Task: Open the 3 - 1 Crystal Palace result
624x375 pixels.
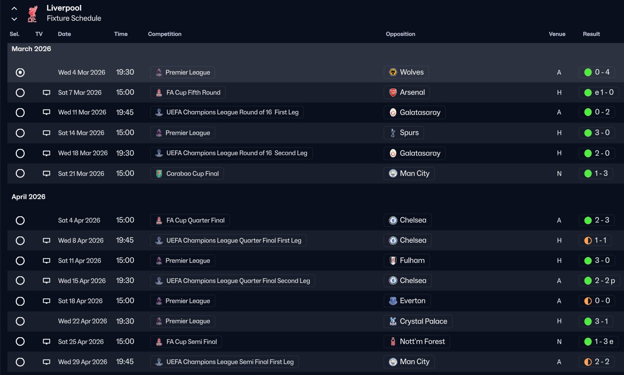Action: click(596, 321)
